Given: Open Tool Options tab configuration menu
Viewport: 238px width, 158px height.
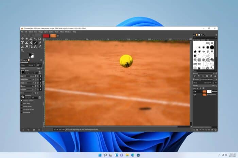Looking at the screenshot, I should tap(41, 60).
